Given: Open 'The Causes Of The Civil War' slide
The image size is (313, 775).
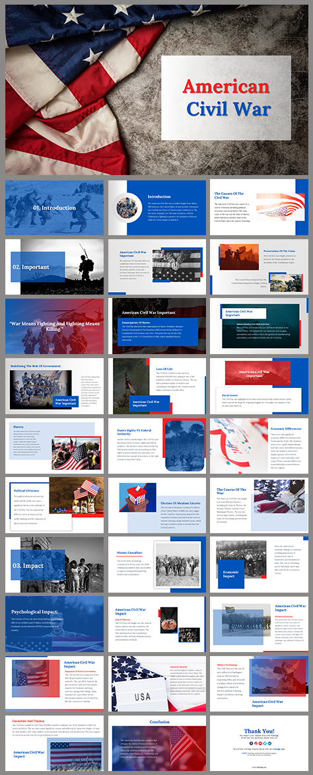Looking at the screenshot, I should (260, 207).
